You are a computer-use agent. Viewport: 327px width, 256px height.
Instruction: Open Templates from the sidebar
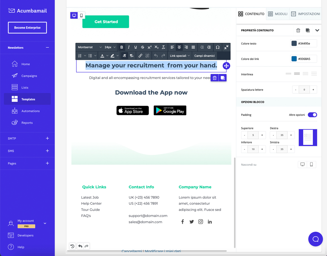(x=27, y=99)
